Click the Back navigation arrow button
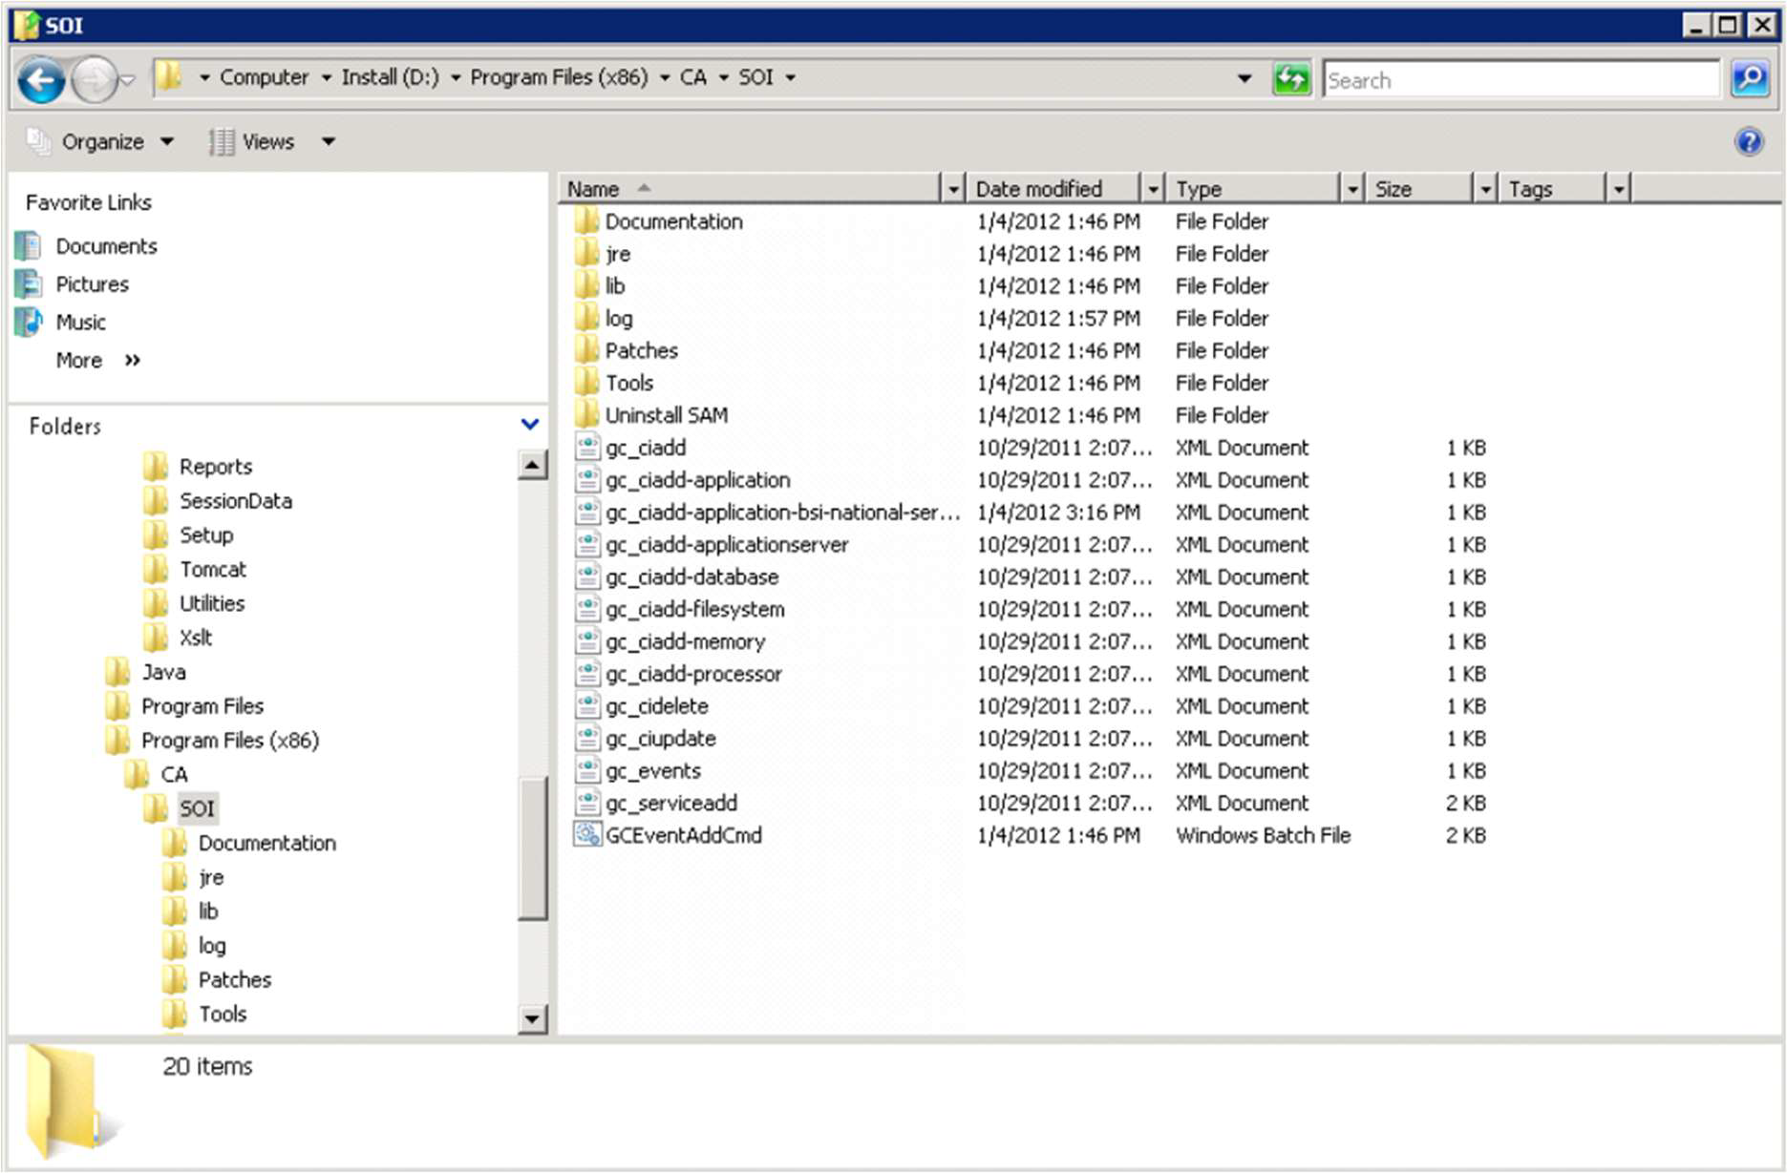The width and height of the screenshot is (1787, 1173). 41,80
